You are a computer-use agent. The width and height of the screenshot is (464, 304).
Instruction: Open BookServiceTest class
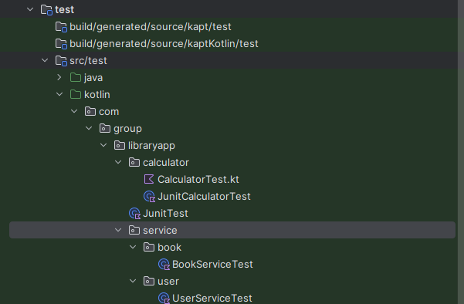(212, 264)
